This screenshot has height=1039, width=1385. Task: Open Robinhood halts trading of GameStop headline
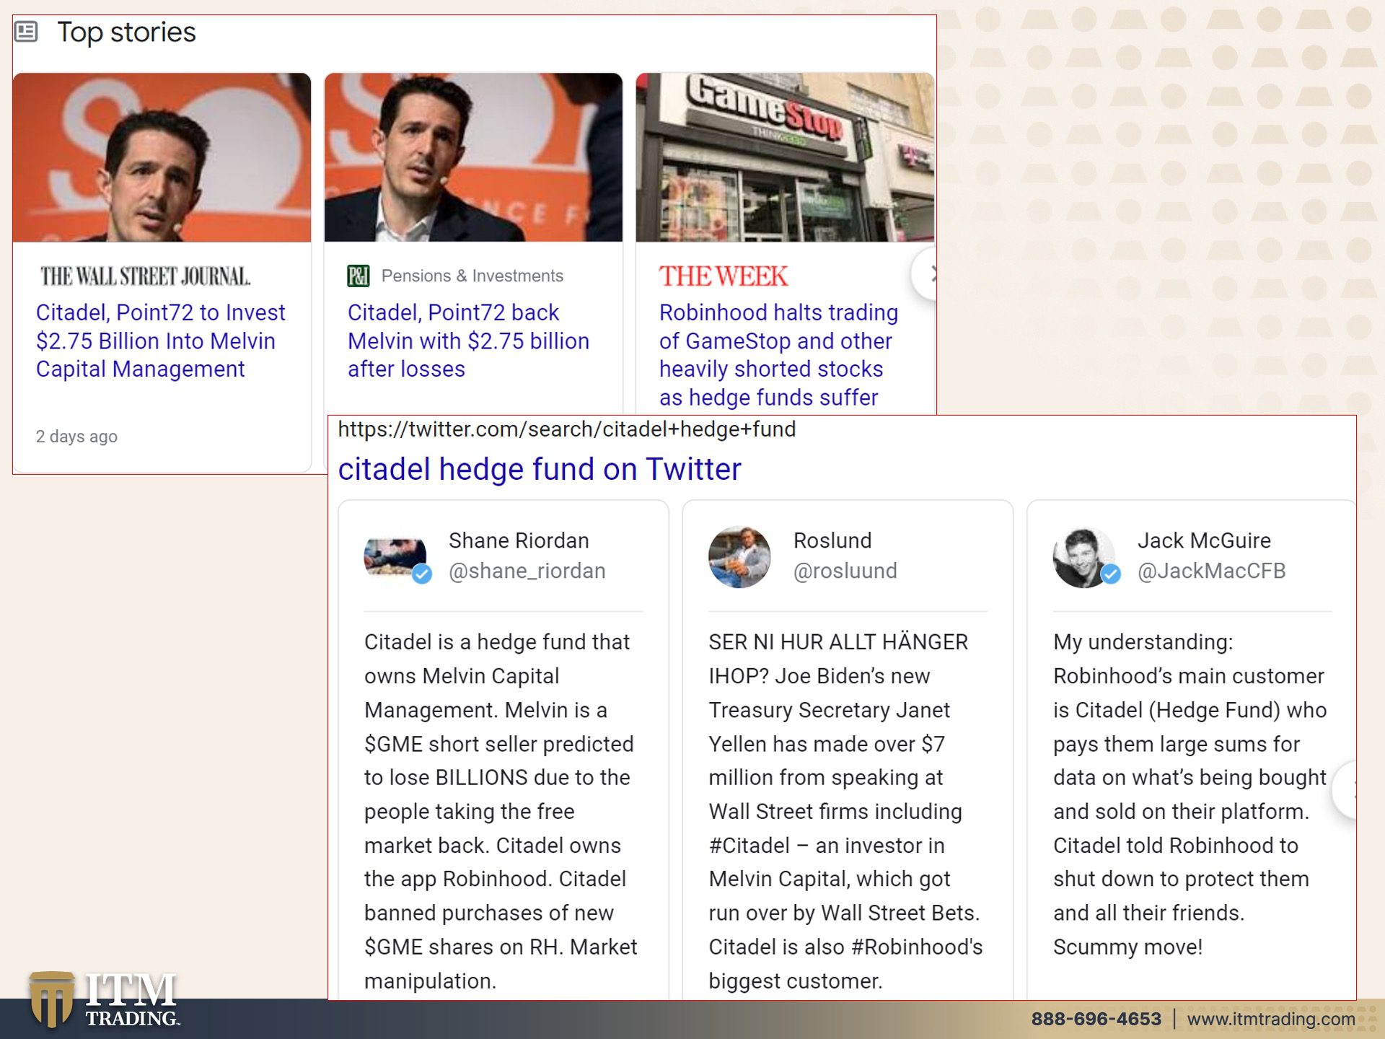[778, 355]
